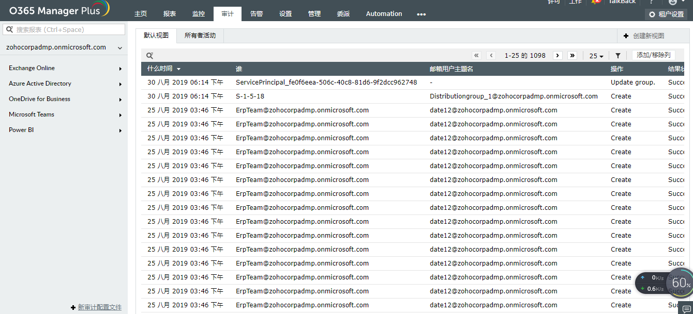
Task: Click the 操作 column header
Action: tap(617, 69)
